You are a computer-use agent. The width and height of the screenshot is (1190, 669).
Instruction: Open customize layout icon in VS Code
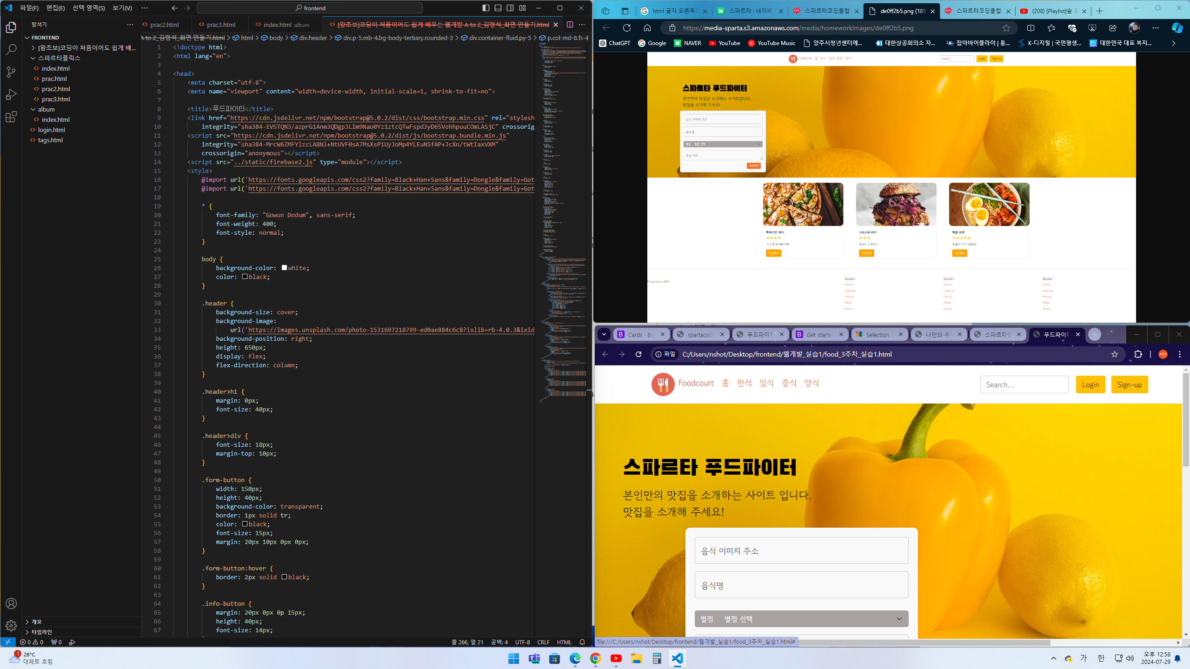[523, 8]
